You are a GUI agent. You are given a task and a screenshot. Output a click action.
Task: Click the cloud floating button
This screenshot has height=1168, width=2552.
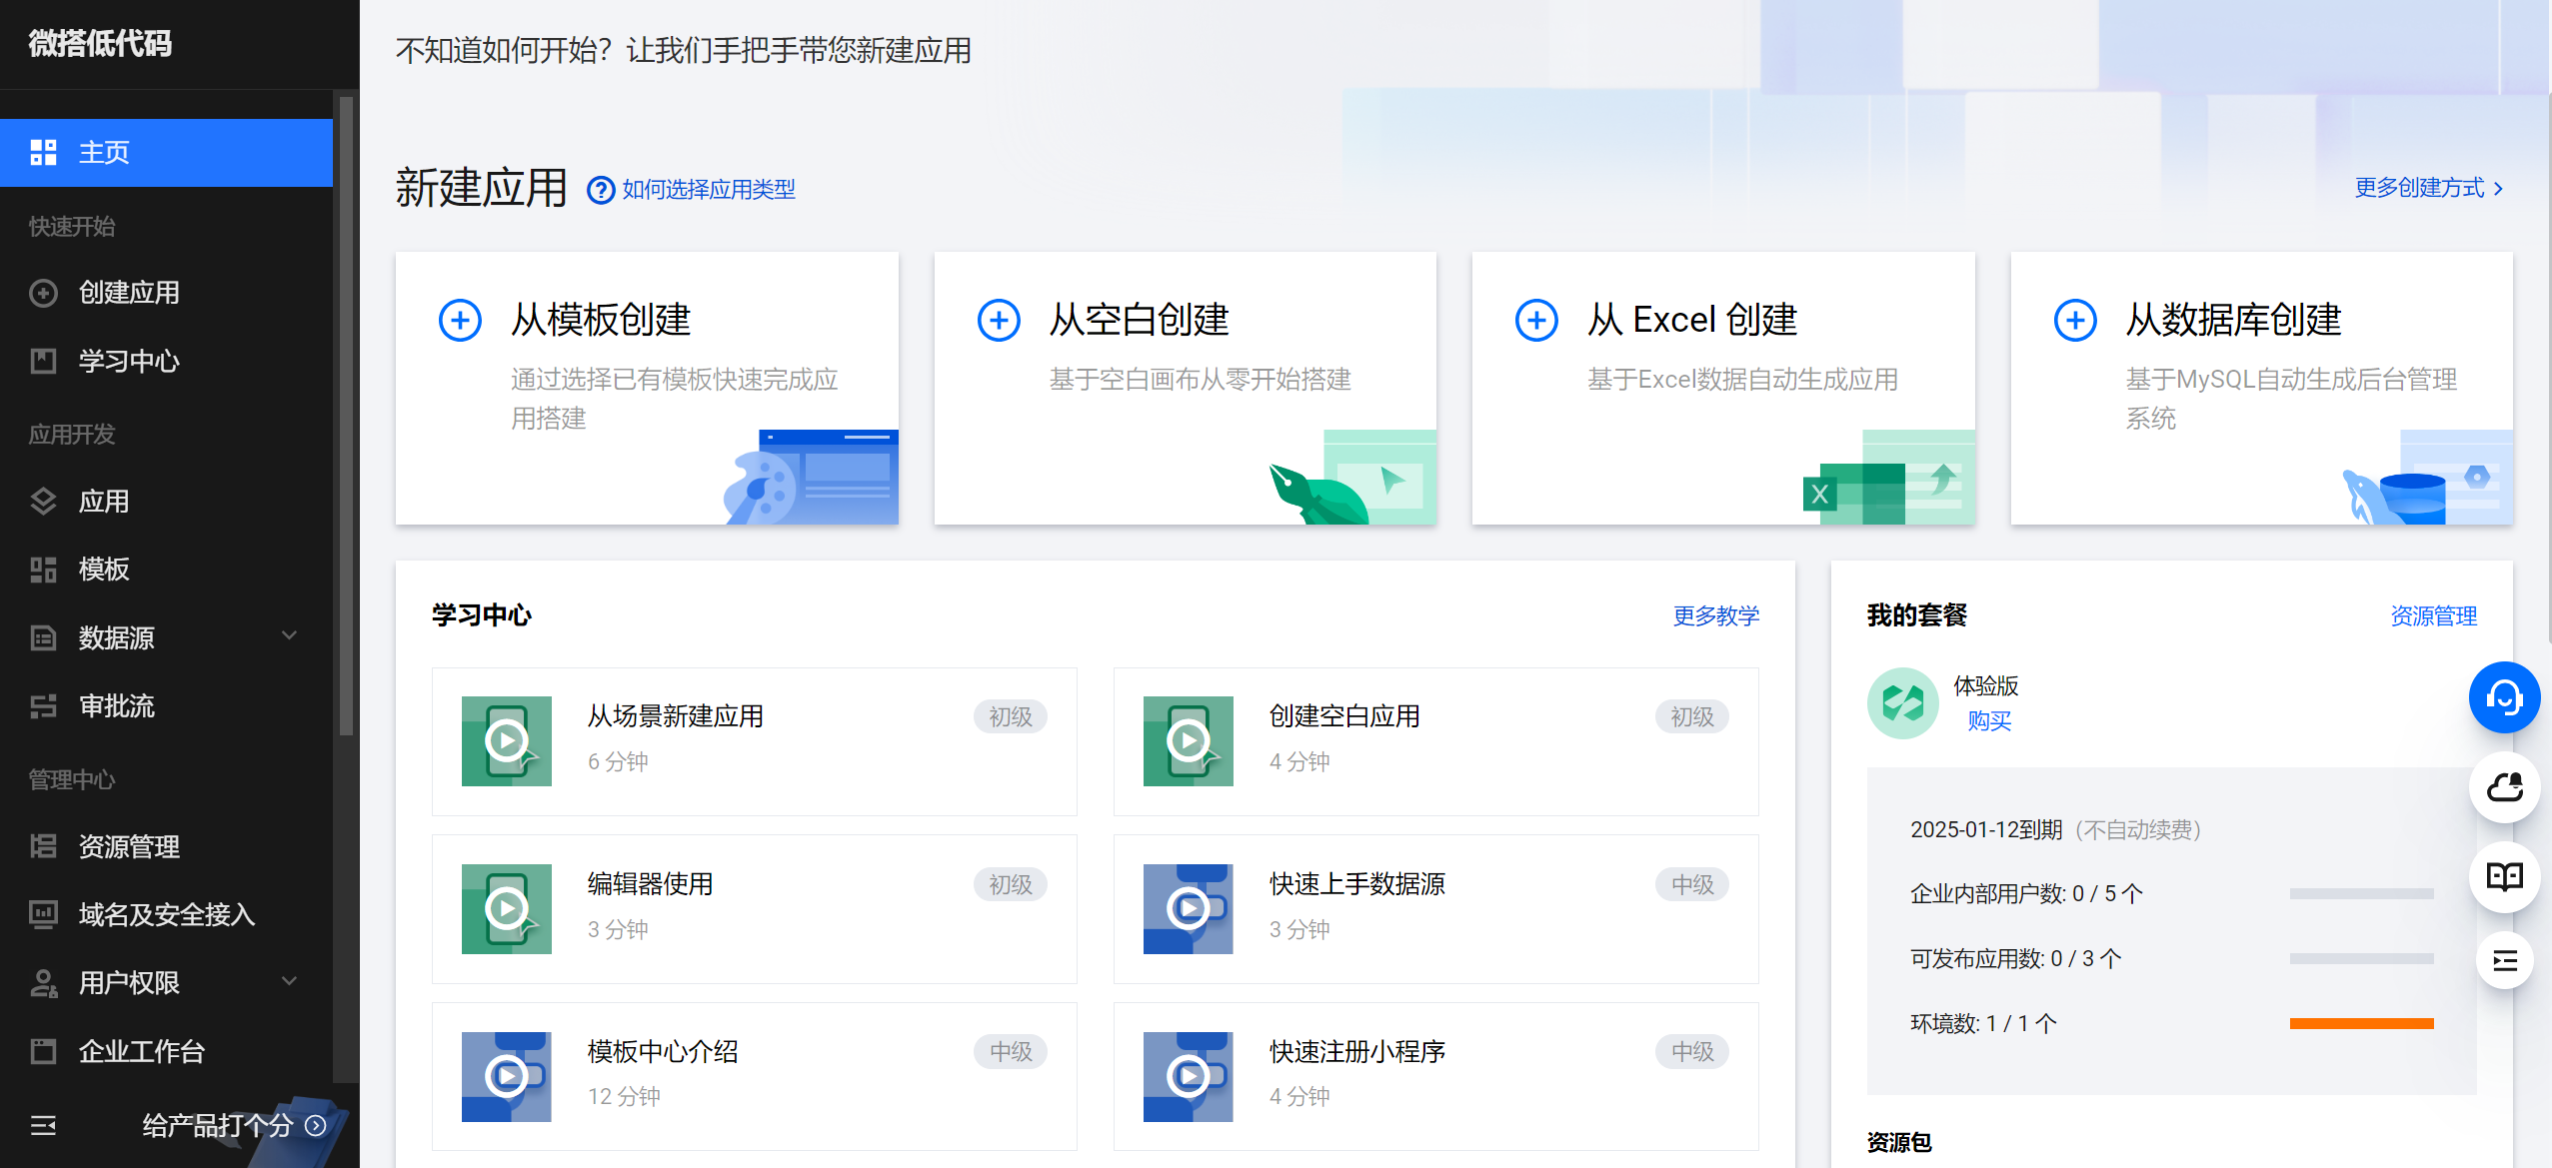point(2504,787)
